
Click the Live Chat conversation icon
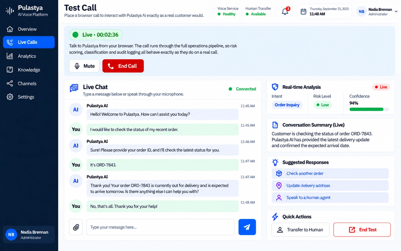(x=74, y=88)
